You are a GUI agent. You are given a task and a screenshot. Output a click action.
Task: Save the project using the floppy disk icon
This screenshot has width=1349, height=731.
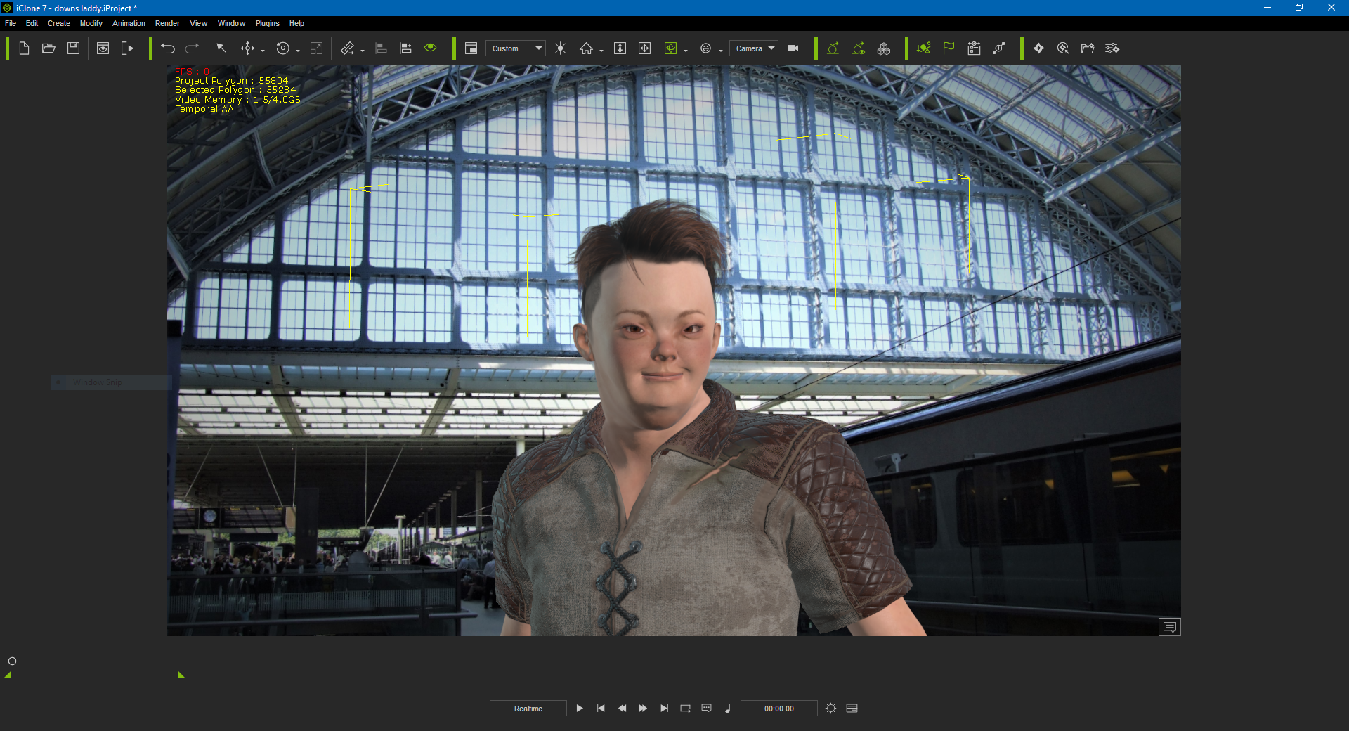[73, 48]
